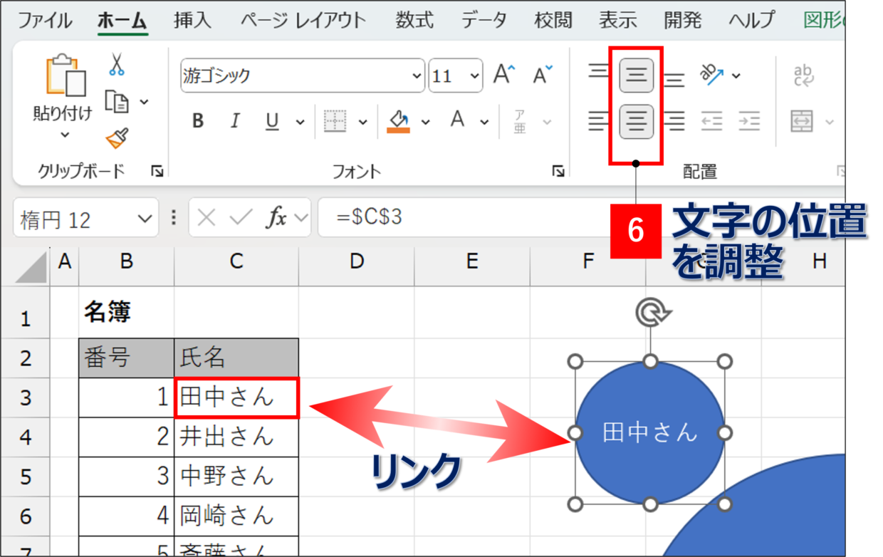Screen dimensions: 883x557
Task: Click the increase indent icon
Action: pyautogui.click(x=748, y=122)
